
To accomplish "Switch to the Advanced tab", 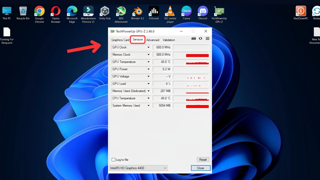I will [153, 40].
